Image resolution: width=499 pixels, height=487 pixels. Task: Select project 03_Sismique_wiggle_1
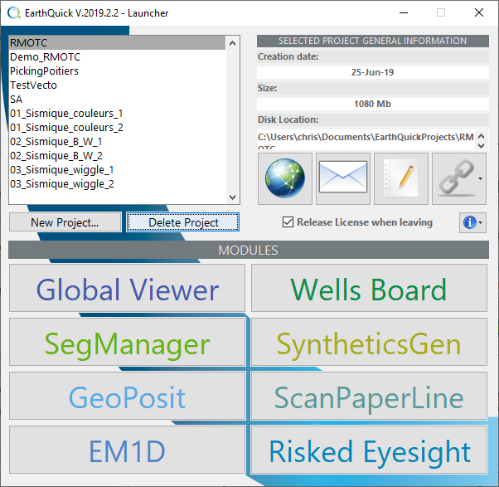point(117,170)
